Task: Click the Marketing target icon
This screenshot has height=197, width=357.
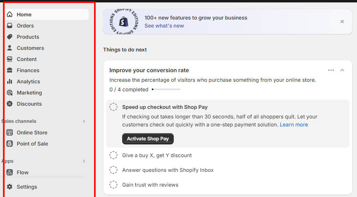Action: tap(10, 93)
